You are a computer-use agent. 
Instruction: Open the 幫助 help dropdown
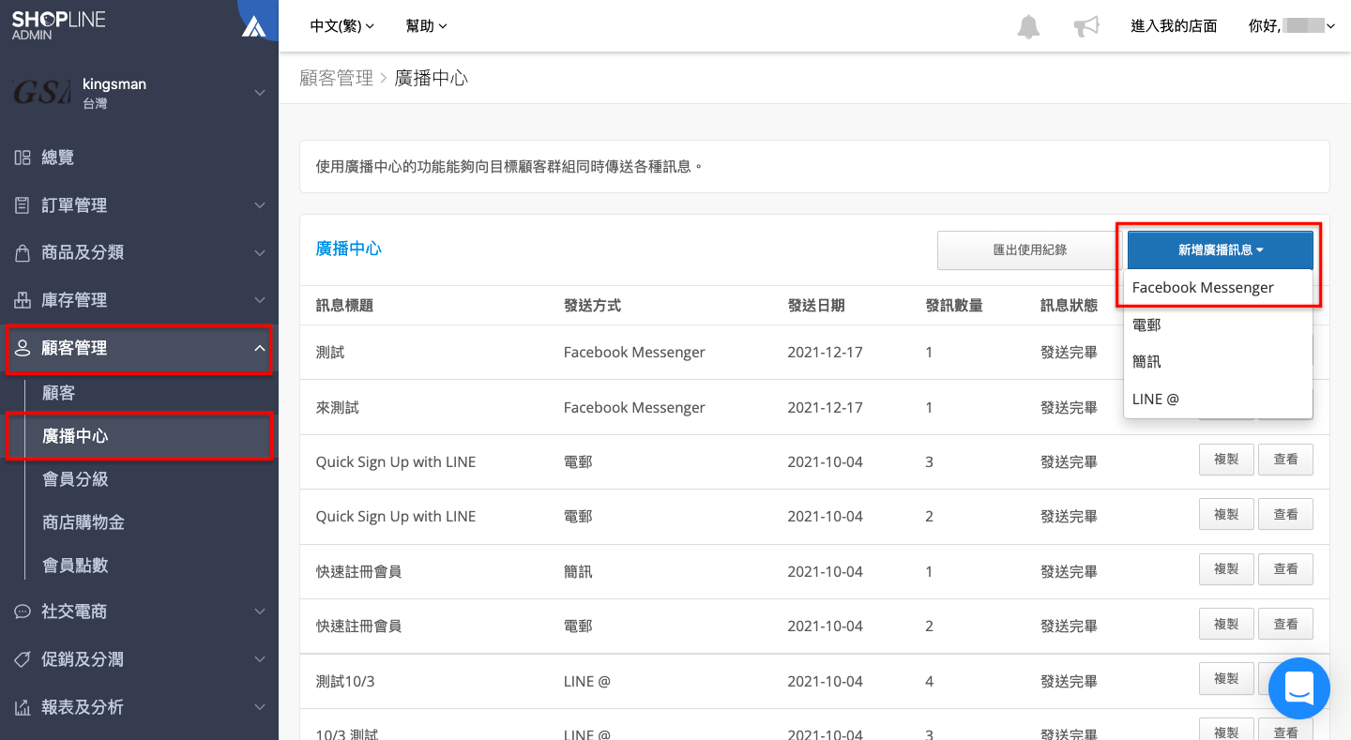[426, 26]
